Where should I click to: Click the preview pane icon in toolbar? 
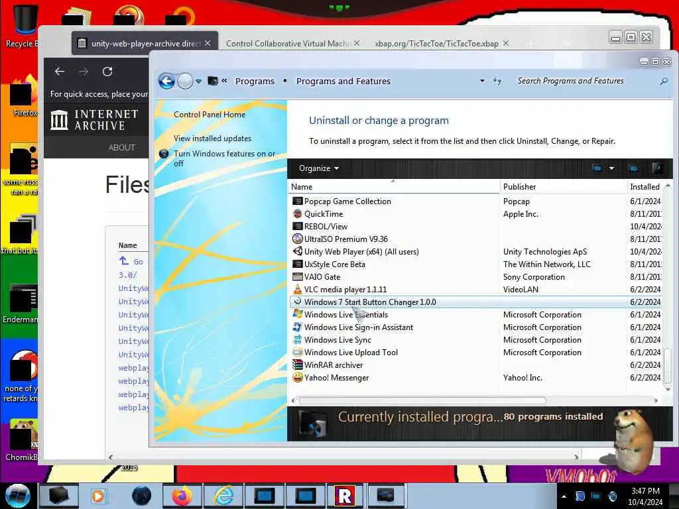[x=633, y=168]
